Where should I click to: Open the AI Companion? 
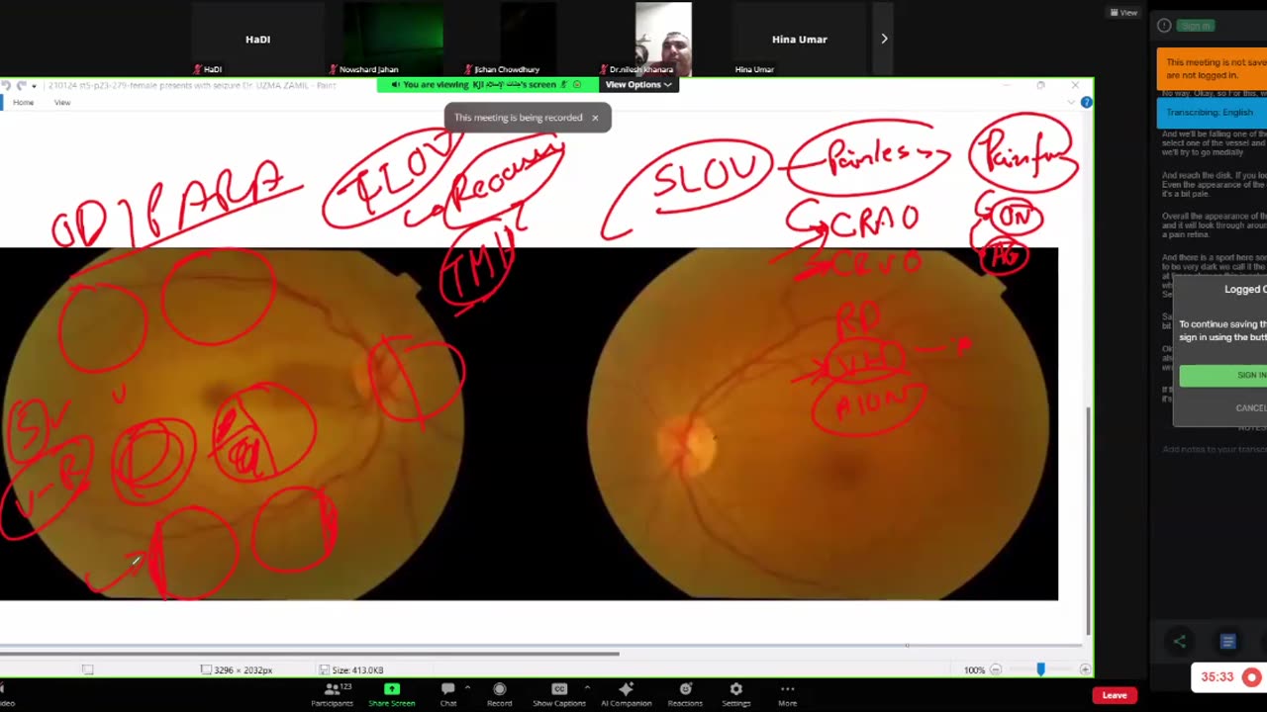[x=626, y=694]
